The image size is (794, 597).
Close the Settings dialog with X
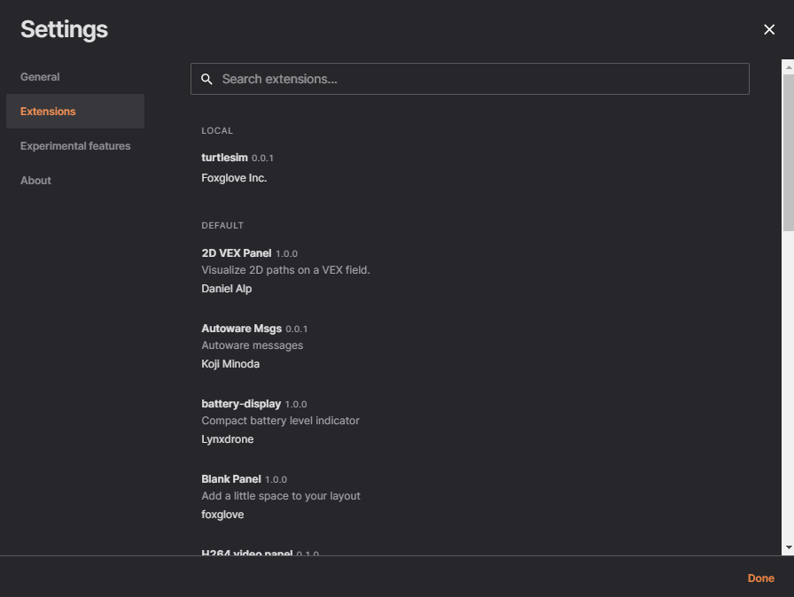768,30
